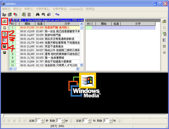Click the icon after the seconds spinners
Image resolution: width=169 pixels, height=129 pixels.
click(x=71, y=121)
